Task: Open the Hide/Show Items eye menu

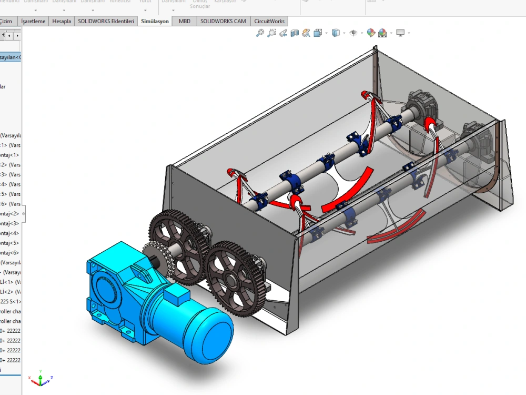Action: pos(353,33)
